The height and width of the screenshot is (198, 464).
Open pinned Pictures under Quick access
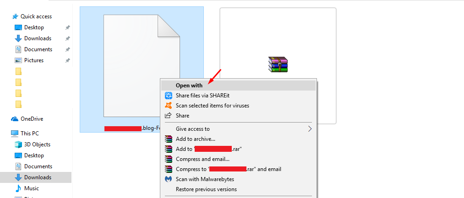tap(34, 60)
